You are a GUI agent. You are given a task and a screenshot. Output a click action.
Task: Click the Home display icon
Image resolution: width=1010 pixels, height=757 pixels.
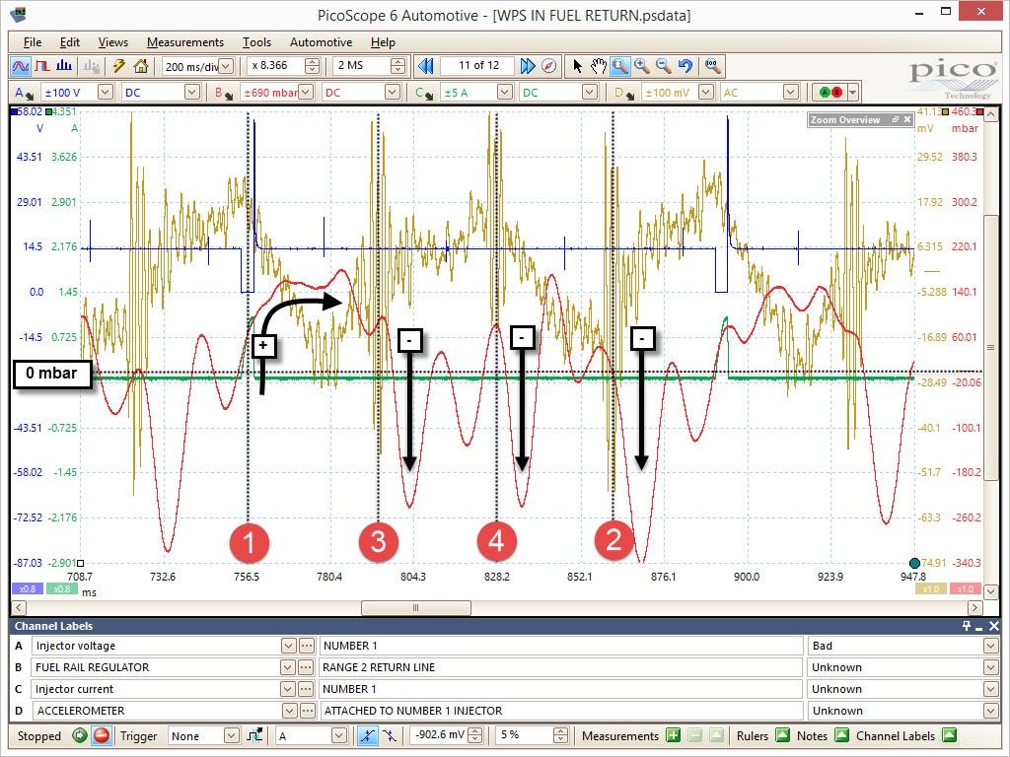pyautogui.click(x=140, y=66)
